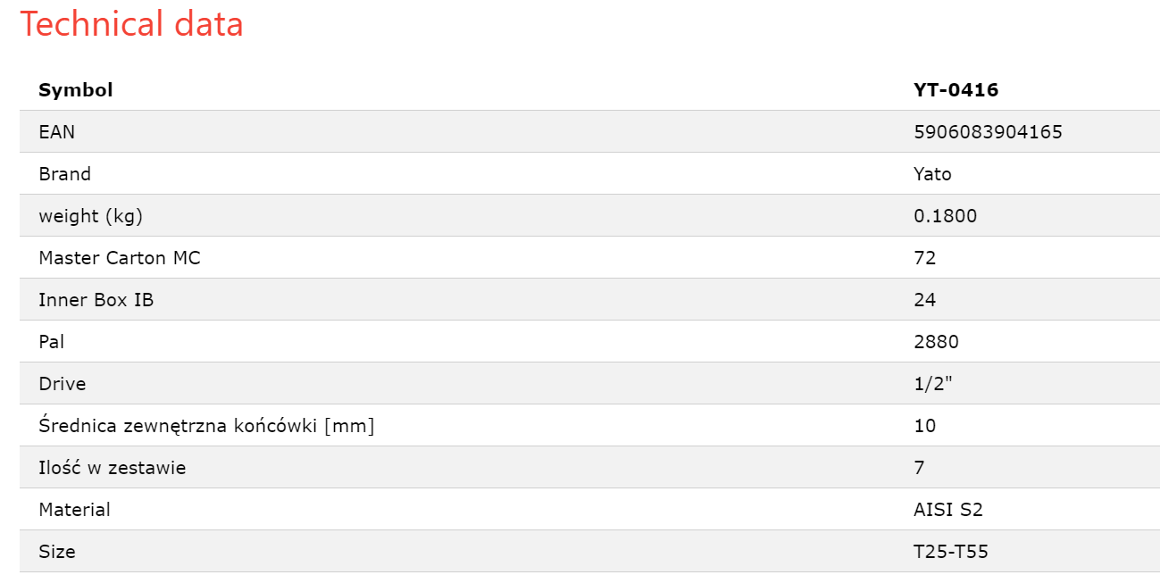The image size is (1160, 575).
Task: Select the YT-0416 symbol value
Action: [x=956, y=89]
